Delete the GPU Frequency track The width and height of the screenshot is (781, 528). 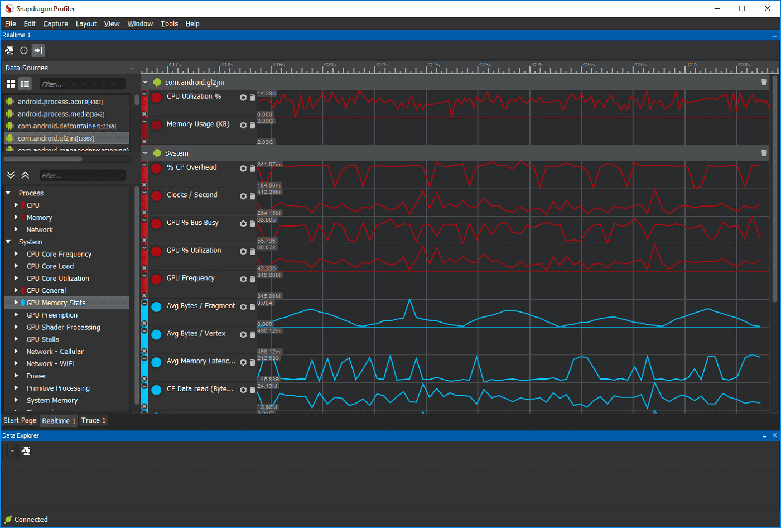tap(252, 279)
